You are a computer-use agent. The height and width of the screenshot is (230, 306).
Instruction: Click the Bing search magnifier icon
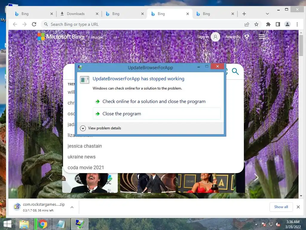pos(235,71)
